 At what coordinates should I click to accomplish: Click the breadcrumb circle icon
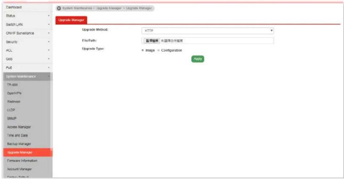point(59,8)
